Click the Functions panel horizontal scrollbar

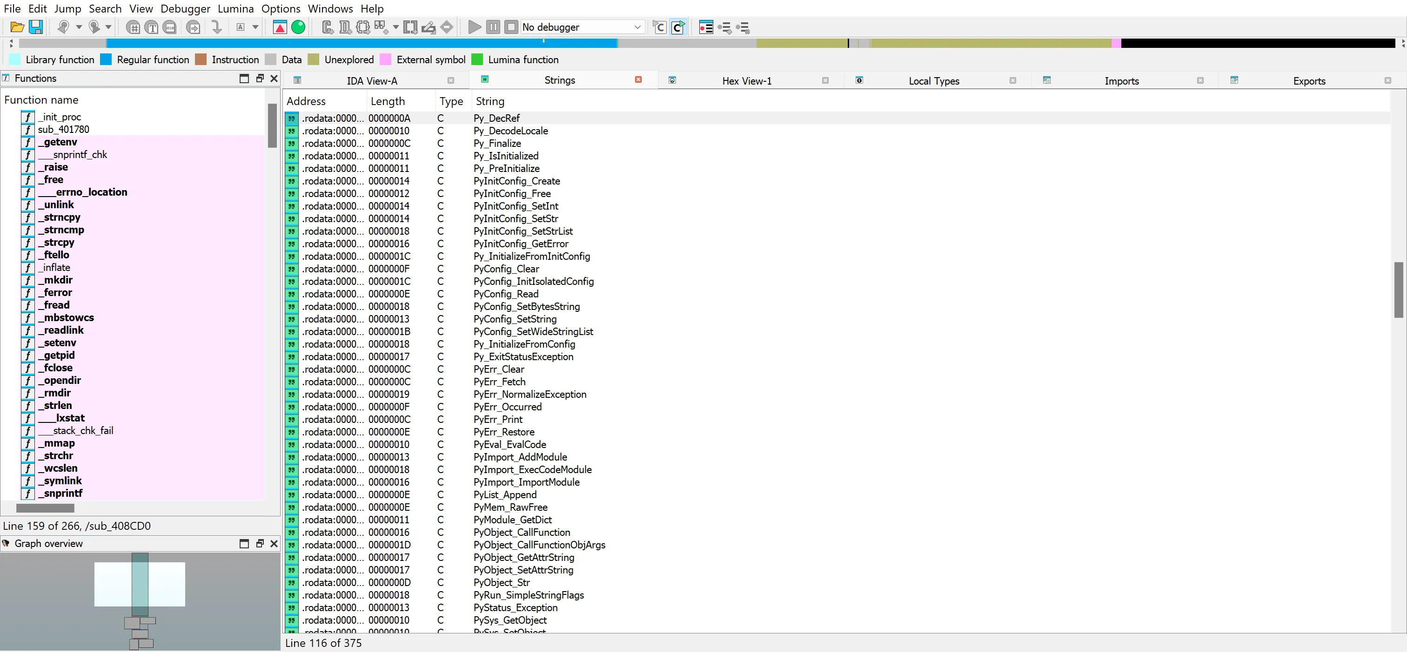click(45, 508)
